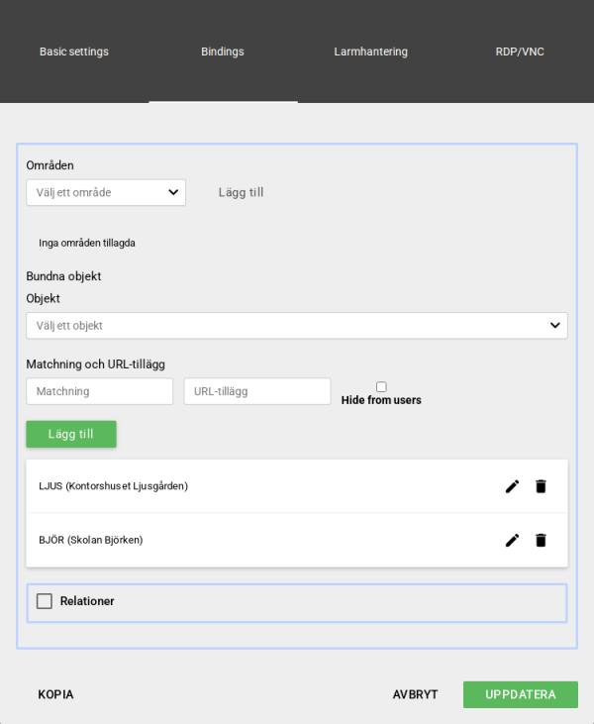Open the Välj ett objekt dropdown
This screenshot has height=724, width=594.
[x=297, y=326]
